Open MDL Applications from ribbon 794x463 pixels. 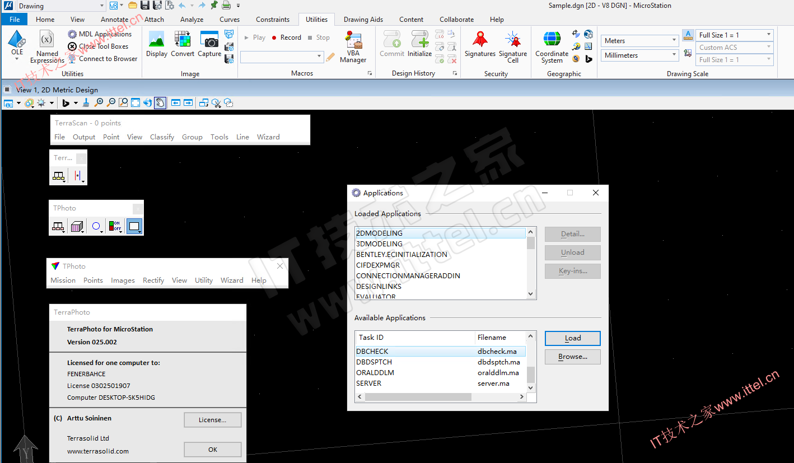click(x=100, y=34)
